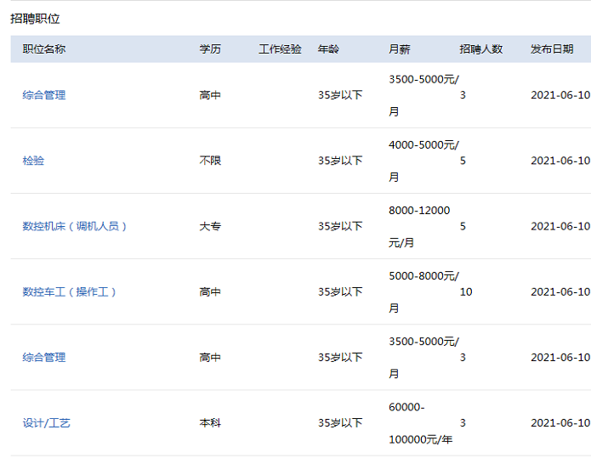Open the 综合管理 link in fifth row
Image resolution: width=591 pixels, height=458 pixels.
[x=43, y=358]
